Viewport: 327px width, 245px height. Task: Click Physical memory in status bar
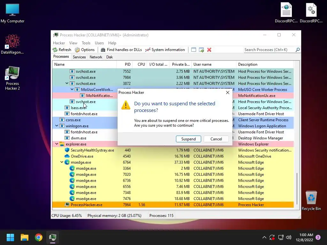coord(114,215)
